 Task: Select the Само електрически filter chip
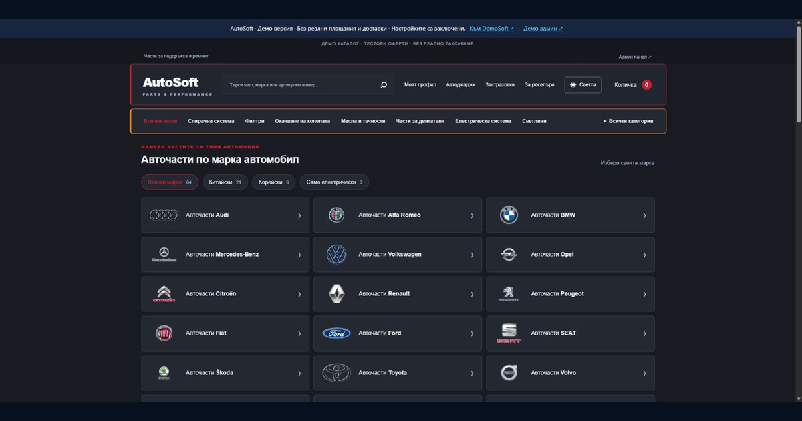tap(334, 182)
